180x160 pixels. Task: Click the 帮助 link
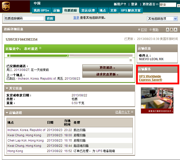156,30
